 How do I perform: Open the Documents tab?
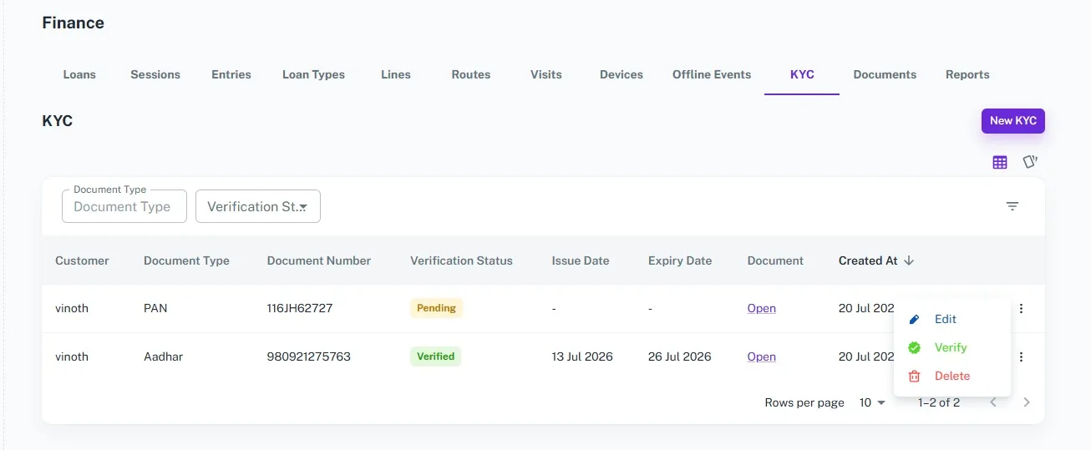pos(885,74)
